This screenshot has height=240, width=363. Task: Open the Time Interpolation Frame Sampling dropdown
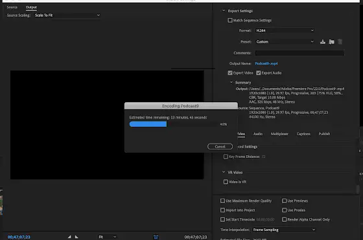click(284, 230)
